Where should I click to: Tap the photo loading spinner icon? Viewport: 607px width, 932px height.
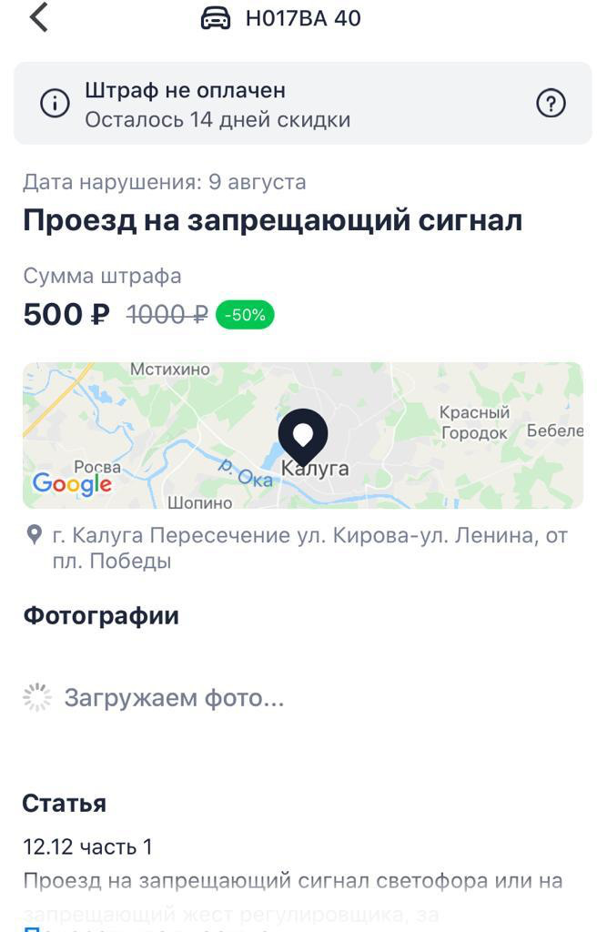pyautogui.click(x=37, y=698)
